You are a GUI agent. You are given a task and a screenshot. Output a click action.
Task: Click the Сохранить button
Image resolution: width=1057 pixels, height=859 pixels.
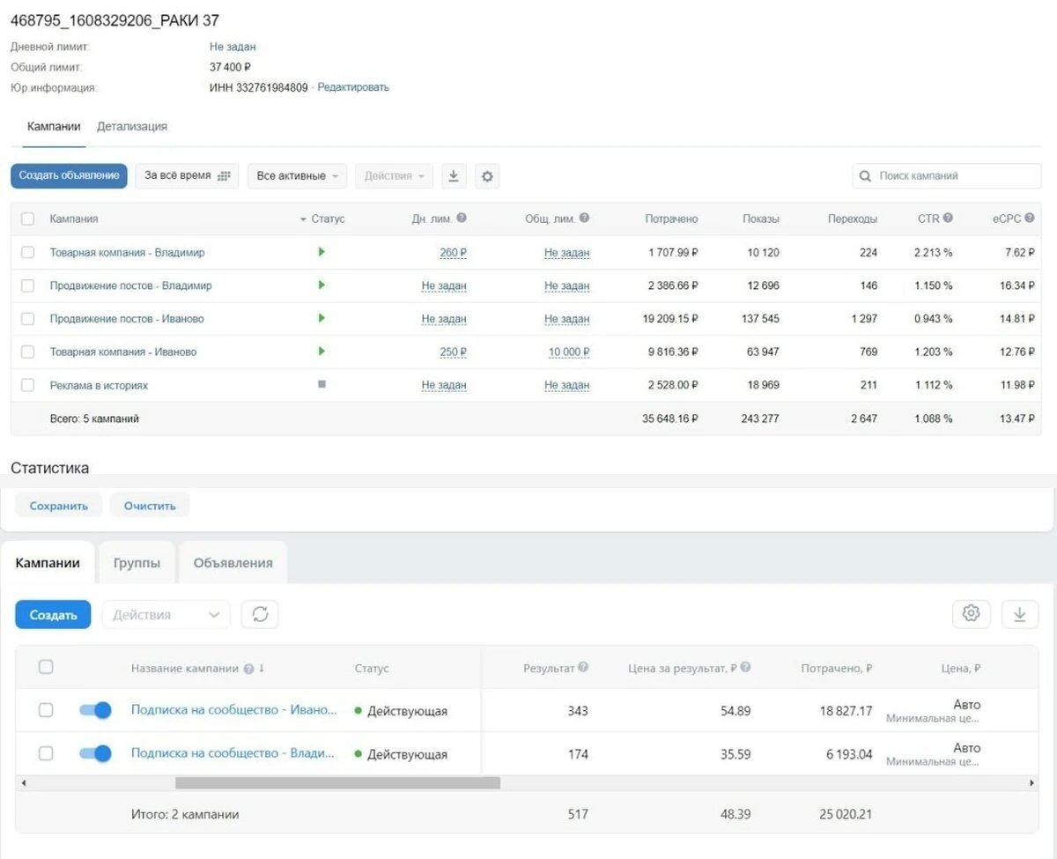(59, 506)
